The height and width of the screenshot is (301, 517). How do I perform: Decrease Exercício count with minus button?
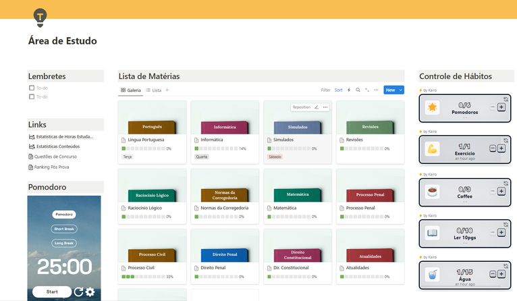pyautogui.click(x=493, y=148)
